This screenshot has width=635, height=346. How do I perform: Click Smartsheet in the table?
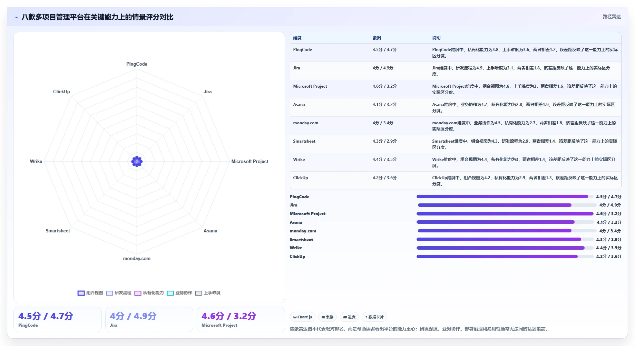(304, 141)
